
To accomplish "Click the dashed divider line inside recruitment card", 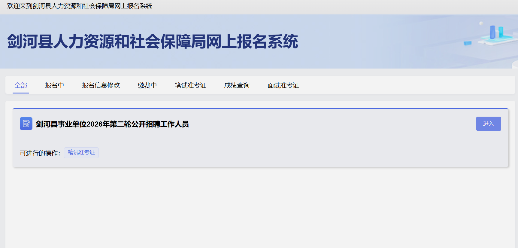I will pos(260,138).
